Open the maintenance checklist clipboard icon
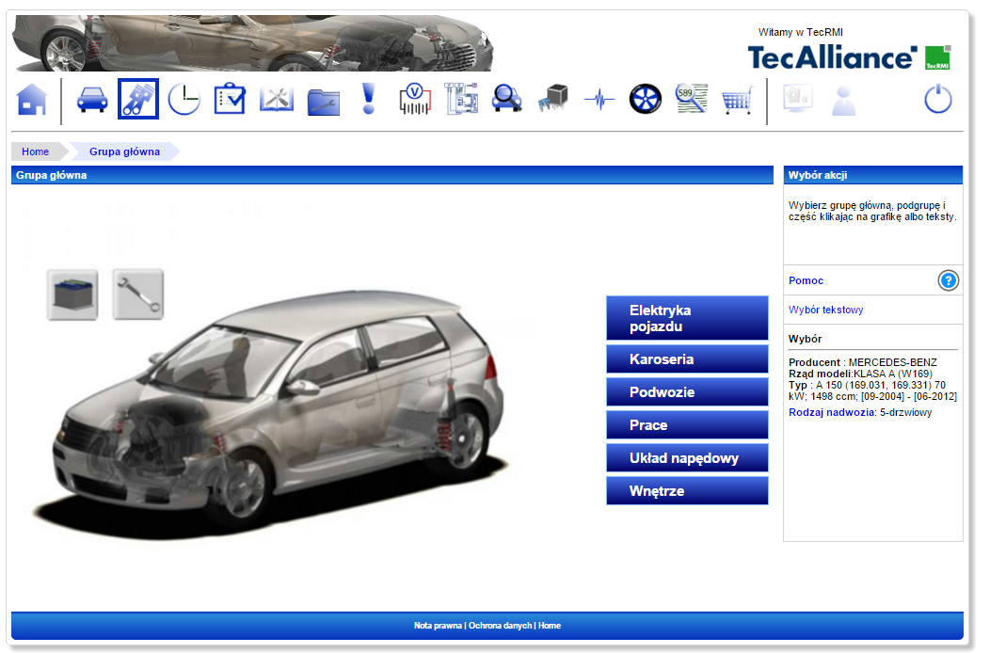Viewport: 990px width, 653px height. click(x=230, y=99)
